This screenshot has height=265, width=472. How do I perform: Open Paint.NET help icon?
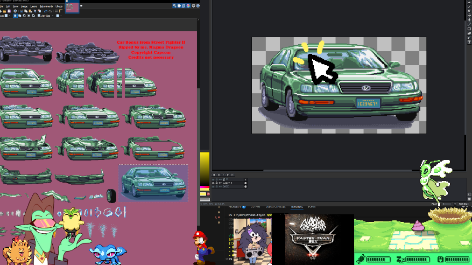[198, 6]
